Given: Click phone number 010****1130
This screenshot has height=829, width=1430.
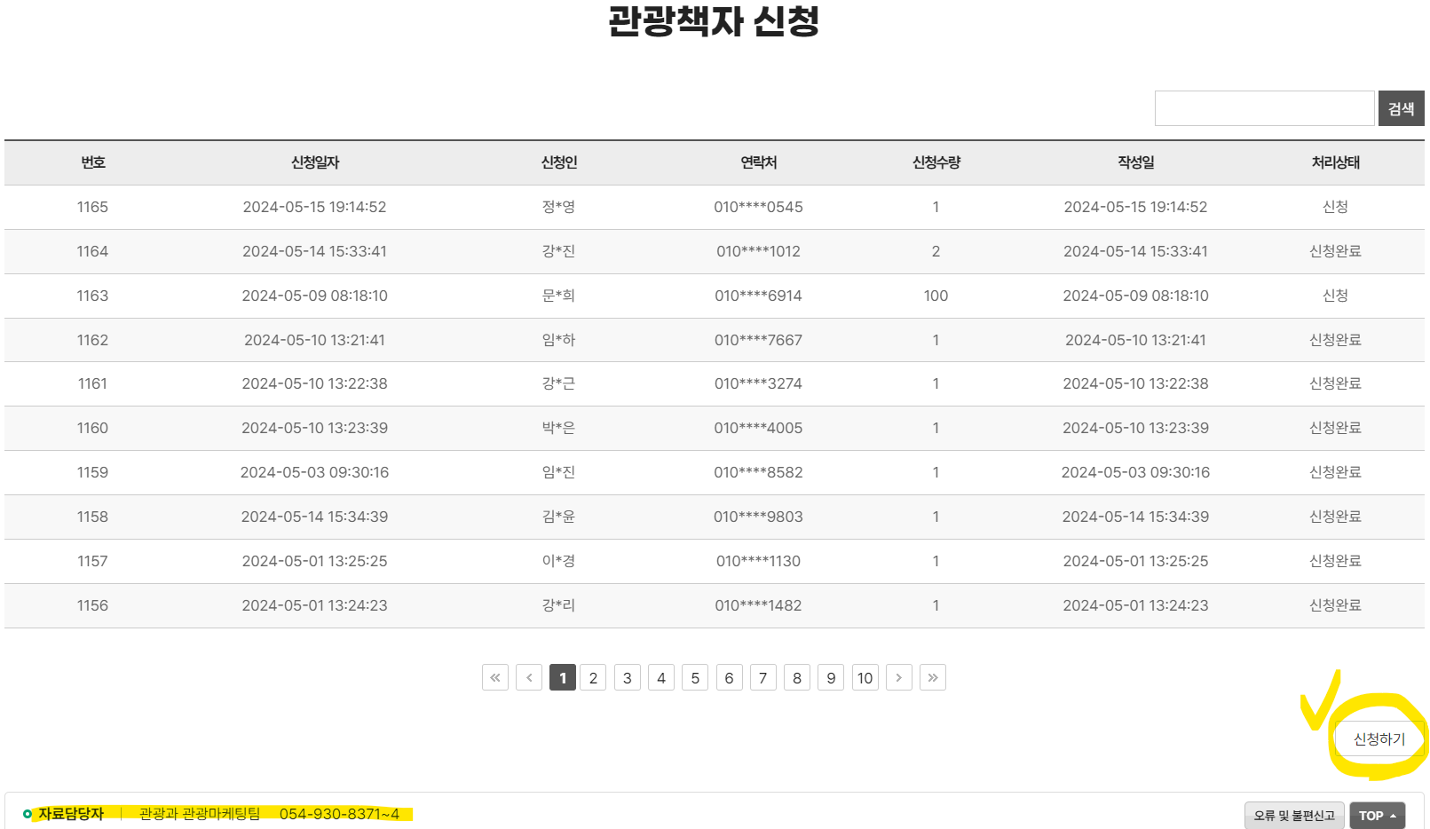Looking at the screenshot, I should (759, 561).
